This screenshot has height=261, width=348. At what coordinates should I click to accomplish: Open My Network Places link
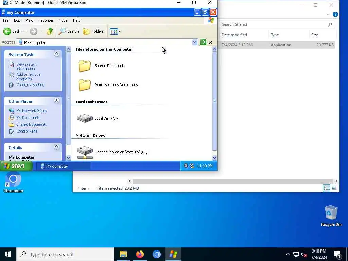(32, 111)
